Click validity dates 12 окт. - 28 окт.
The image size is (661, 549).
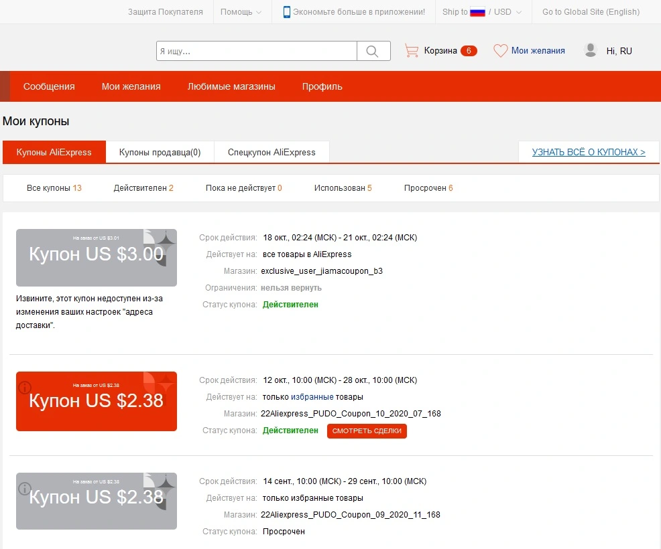[340, 380]
